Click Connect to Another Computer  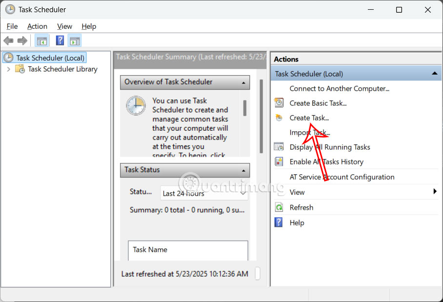[339, 88]
